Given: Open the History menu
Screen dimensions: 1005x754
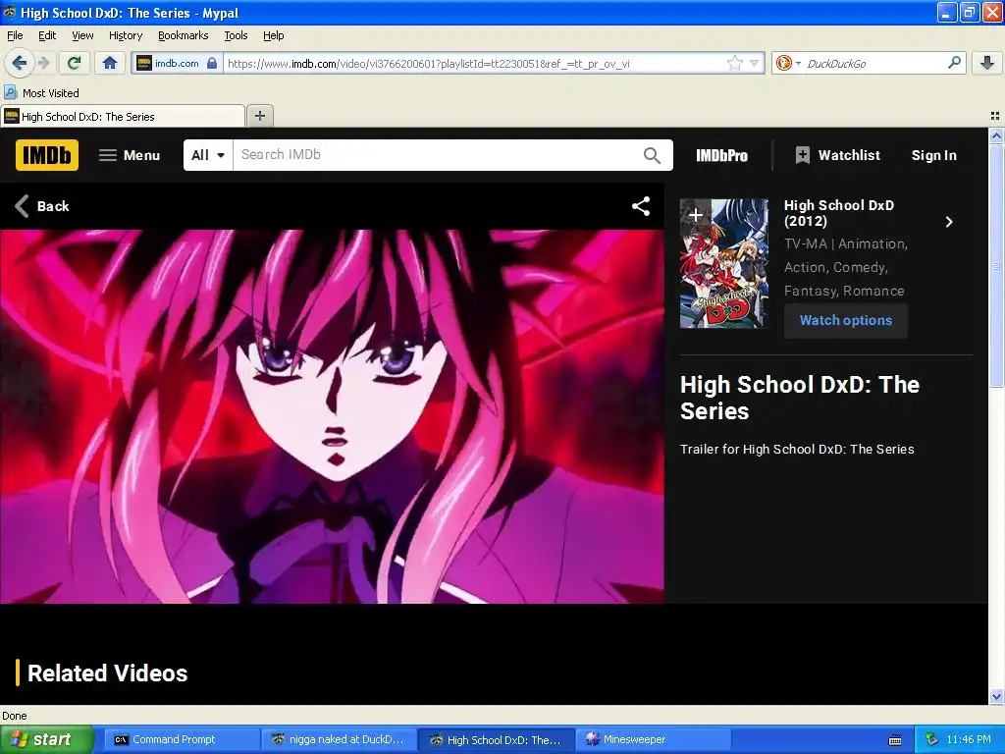Looking at the screenshot, I should click(125, 35).
